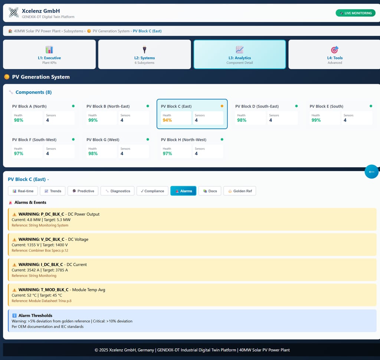Click the home icon in the breadcrumb
Image resolution: width=380 pixels, height=360 pixels.
point(10,31)
